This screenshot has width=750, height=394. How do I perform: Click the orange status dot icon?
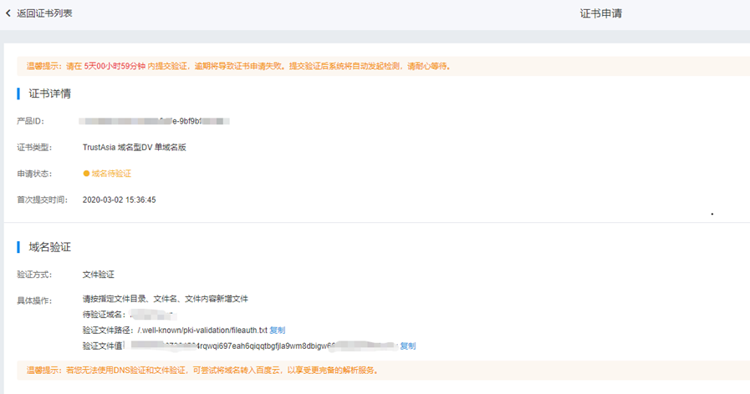click(86, 174)
